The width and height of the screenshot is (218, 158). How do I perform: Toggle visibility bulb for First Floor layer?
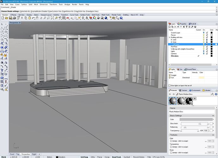tap(204, 47)
